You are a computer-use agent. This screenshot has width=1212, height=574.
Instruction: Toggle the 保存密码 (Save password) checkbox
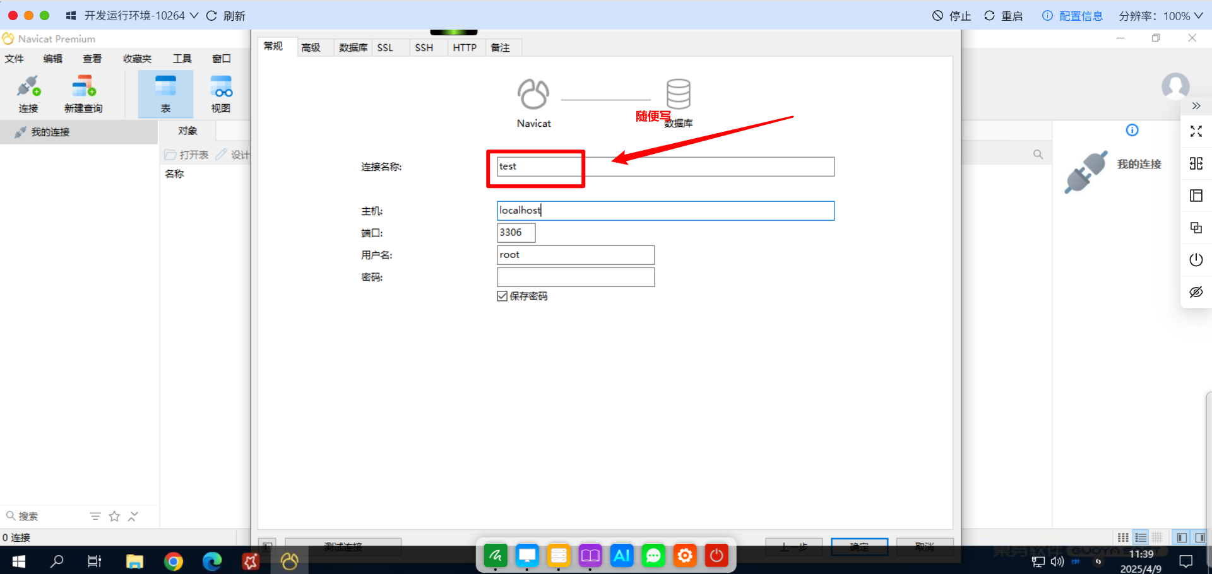coord(502,296)
